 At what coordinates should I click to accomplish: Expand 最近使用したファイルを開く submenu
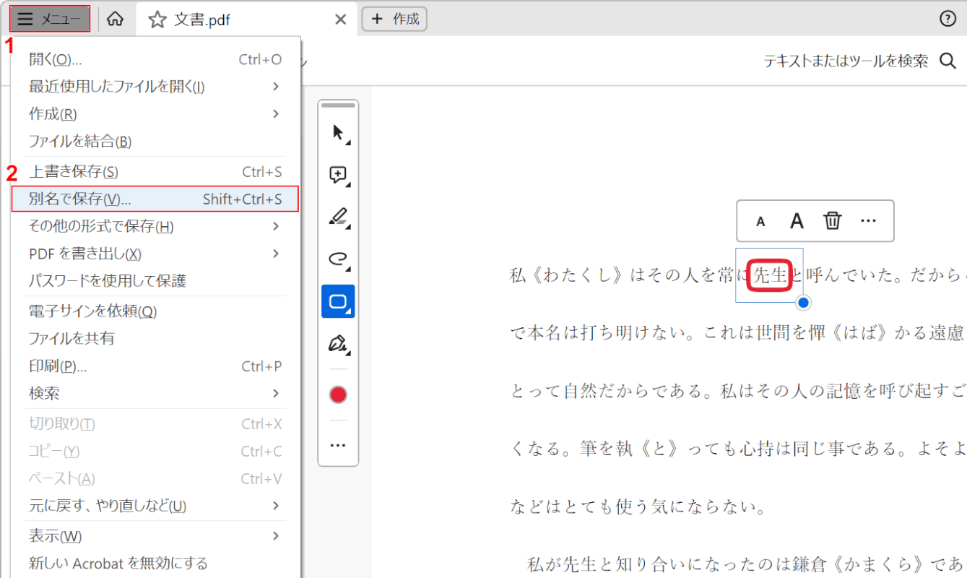tap(155, 87)
